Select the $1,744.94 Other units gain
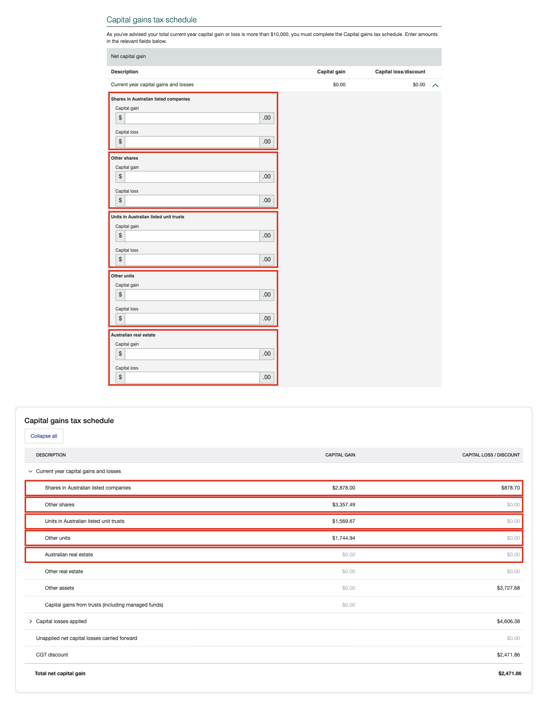 344,538
